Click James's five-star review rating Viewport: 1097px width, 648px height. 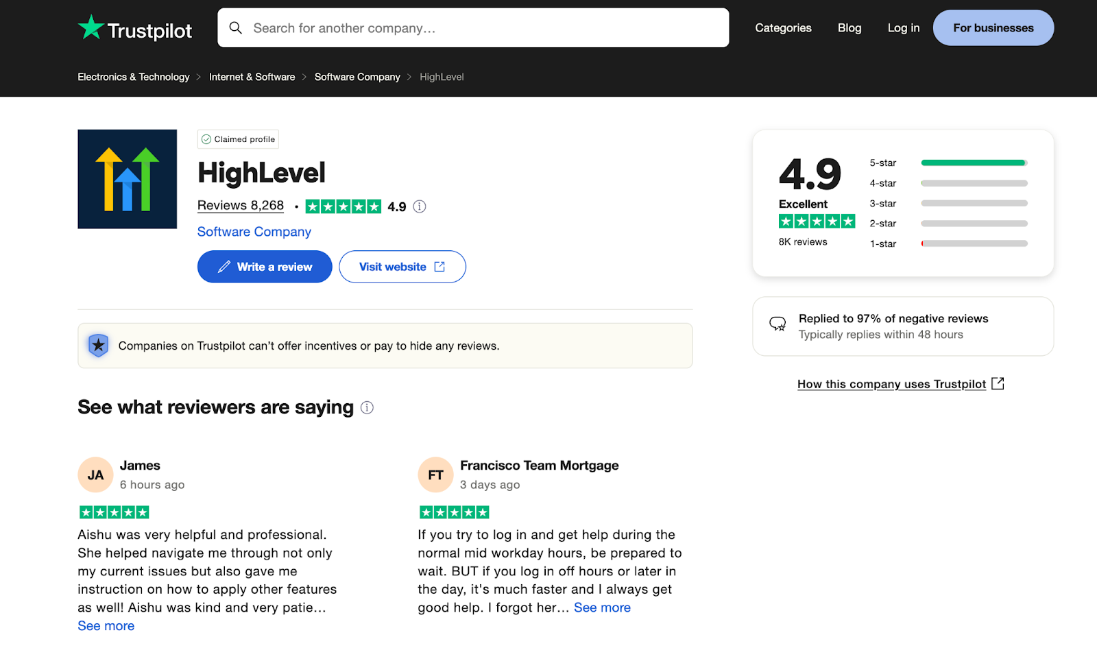(x=114, y=512)
